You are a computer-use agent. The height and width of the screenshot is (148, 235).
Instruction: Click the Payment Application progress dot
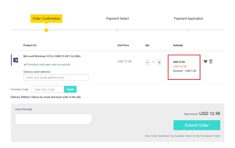189,30
